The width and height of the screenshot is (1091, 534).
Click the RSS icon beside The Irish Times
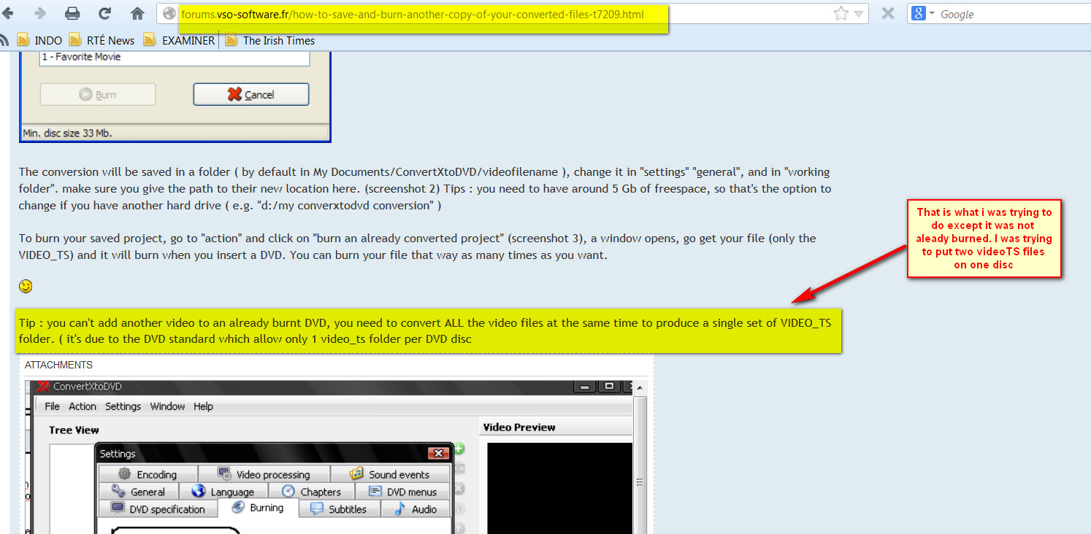[x=231, y=40]
